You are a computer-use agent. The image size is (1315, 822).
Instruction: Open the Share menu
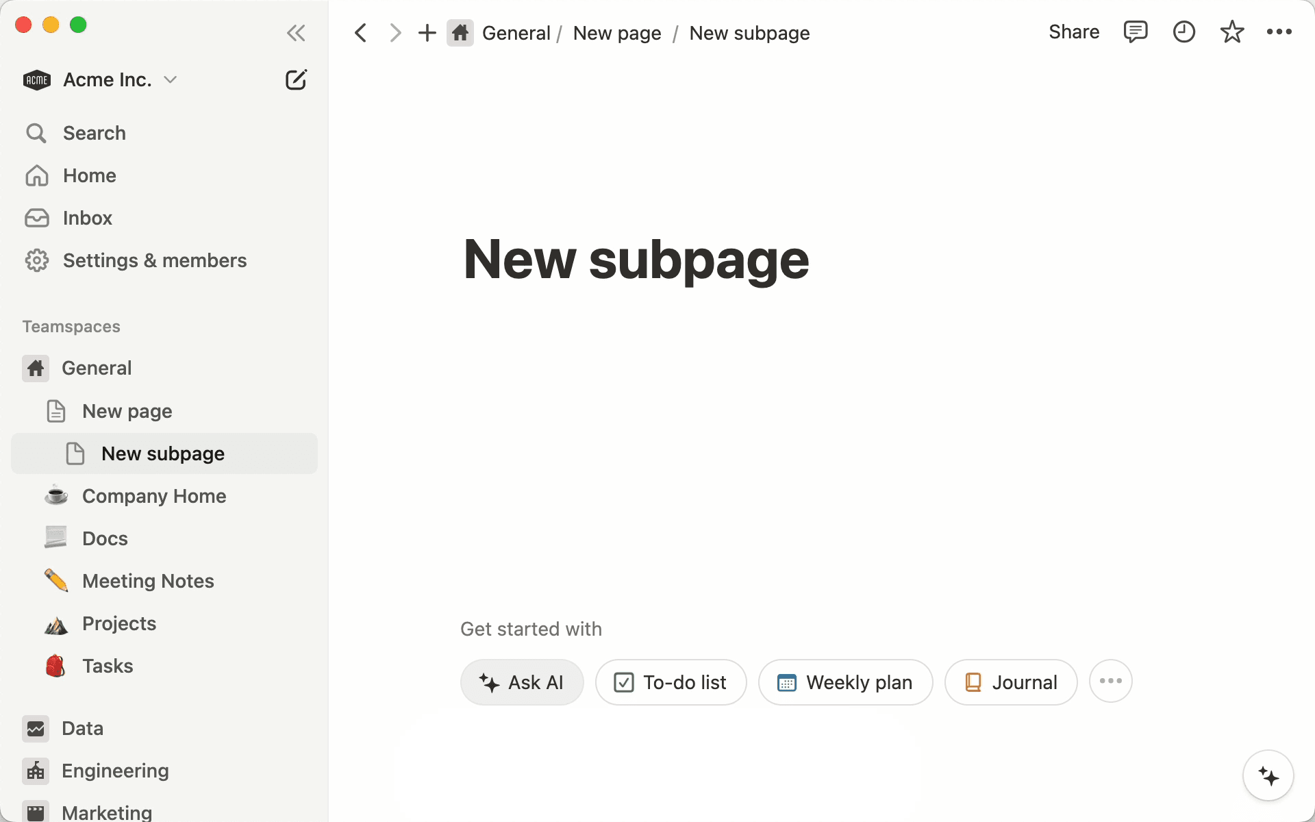click(x=1074, y=32)
